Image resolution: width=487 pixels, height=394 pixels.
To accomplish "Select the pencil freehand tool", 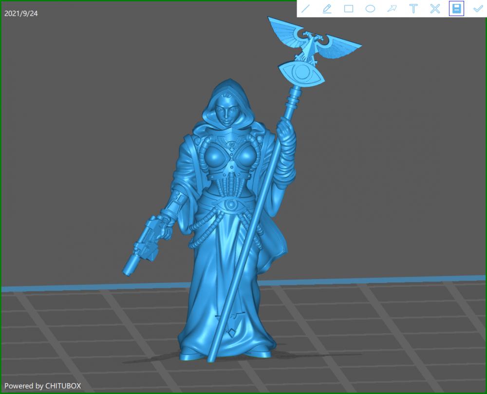I will pos(327,9).
